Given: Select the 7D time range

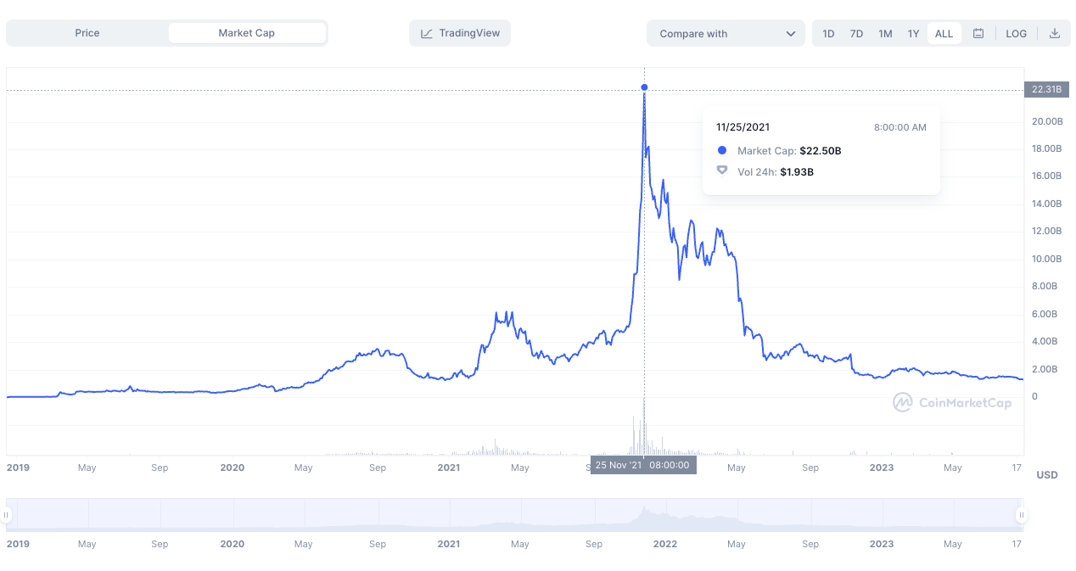Looking at the screenshot, I should (x=856, y=33).
